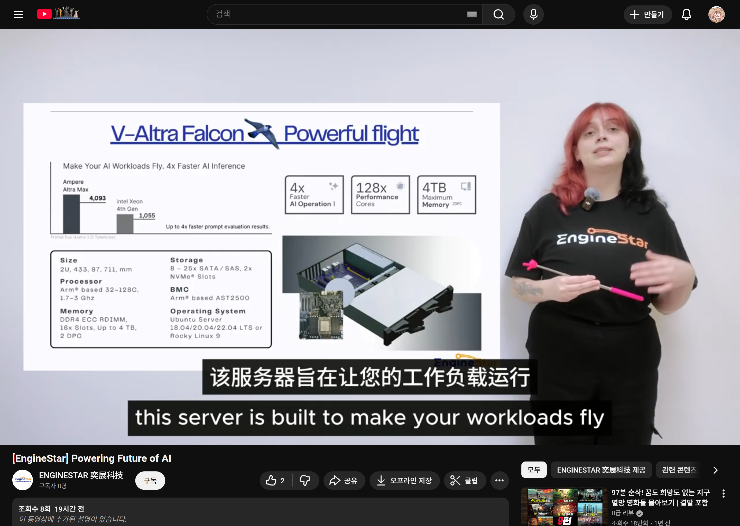Click the 오프라인 저장 download button
740x526 pixels.
(x=404, y=480)
